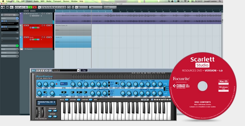This screenshot has width=245, height=126.
Task: Adjust the BassStation VOLUME knob
Action: pos(39,84)
